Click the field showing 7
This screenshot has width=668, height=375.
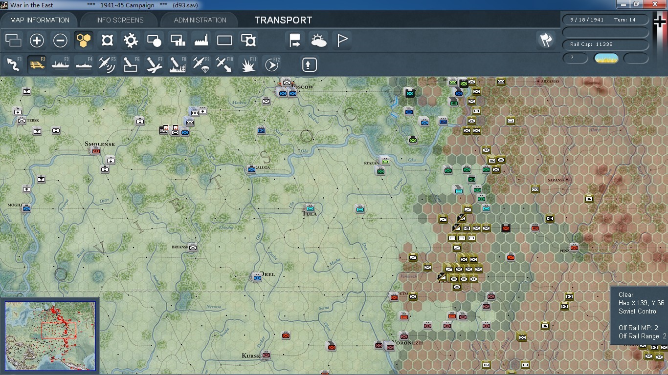[x=576, y=58]
